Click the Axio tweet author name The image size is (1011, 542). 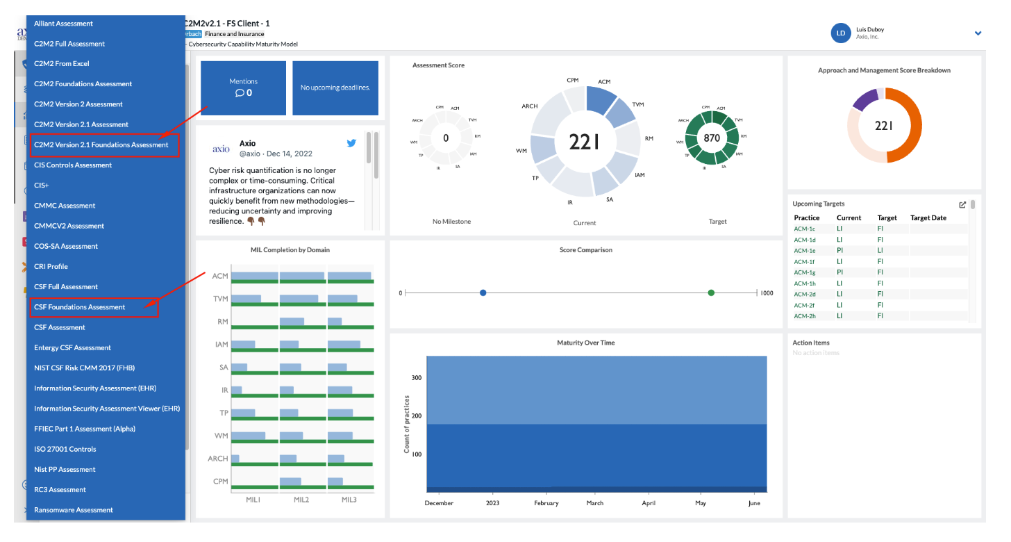pos(248,143)
